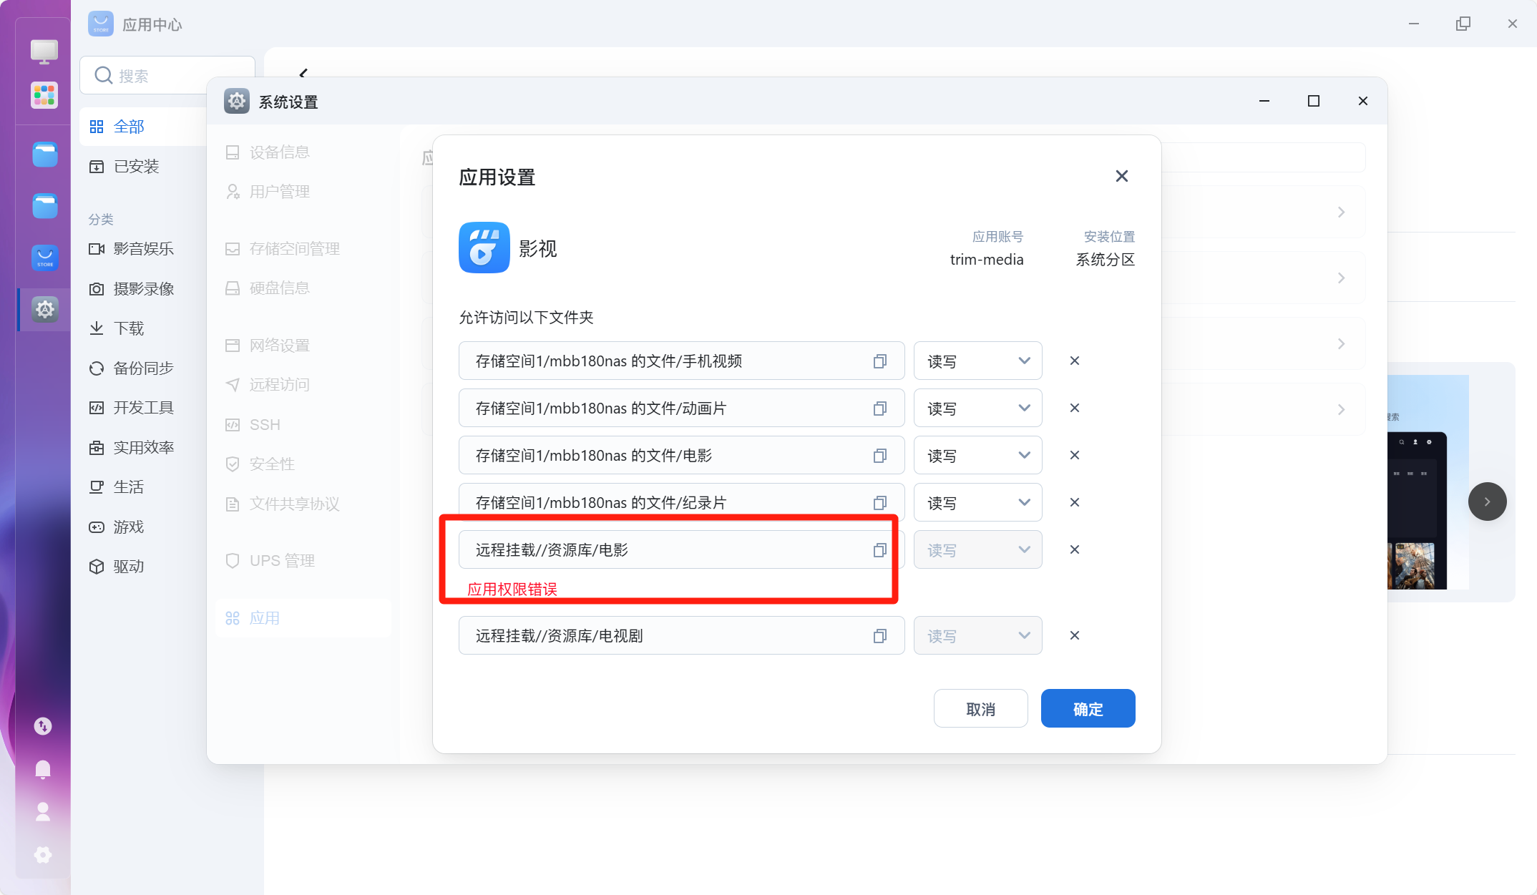Screen dimensions: 1537x895
Task: Open permission dropdown for 手机视频 row
Action: (977, 361)
